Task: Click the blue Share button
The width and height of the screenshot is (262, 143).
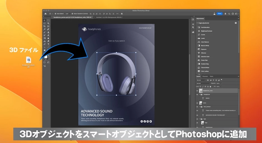Action: pos(219,14)
